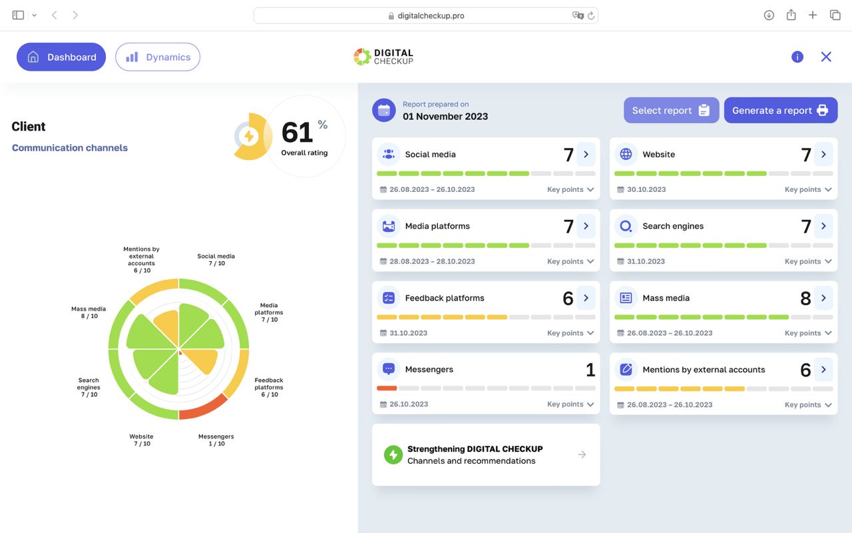Expand Key points under Social media
The width and height of the screenshot is (852, 533).
pos(570,189)
